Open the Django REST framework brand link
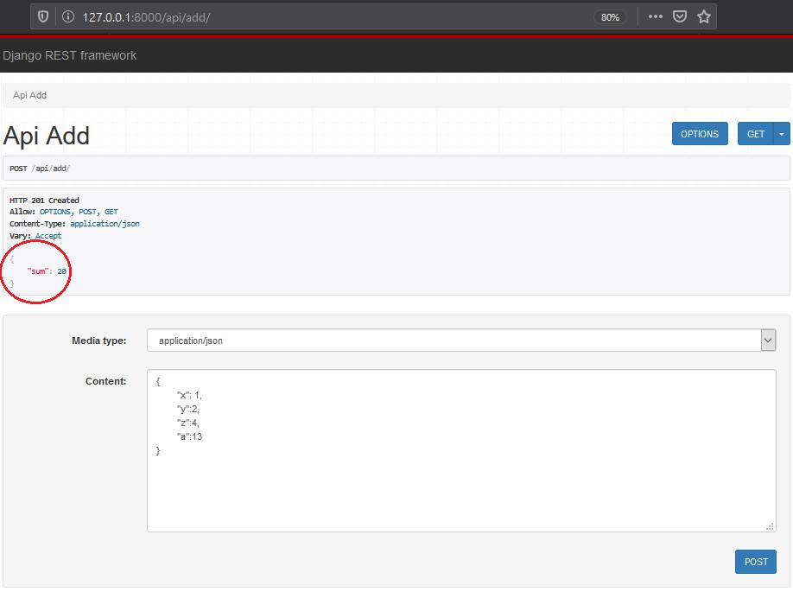793x592 pixels. (x=70, y=55)
